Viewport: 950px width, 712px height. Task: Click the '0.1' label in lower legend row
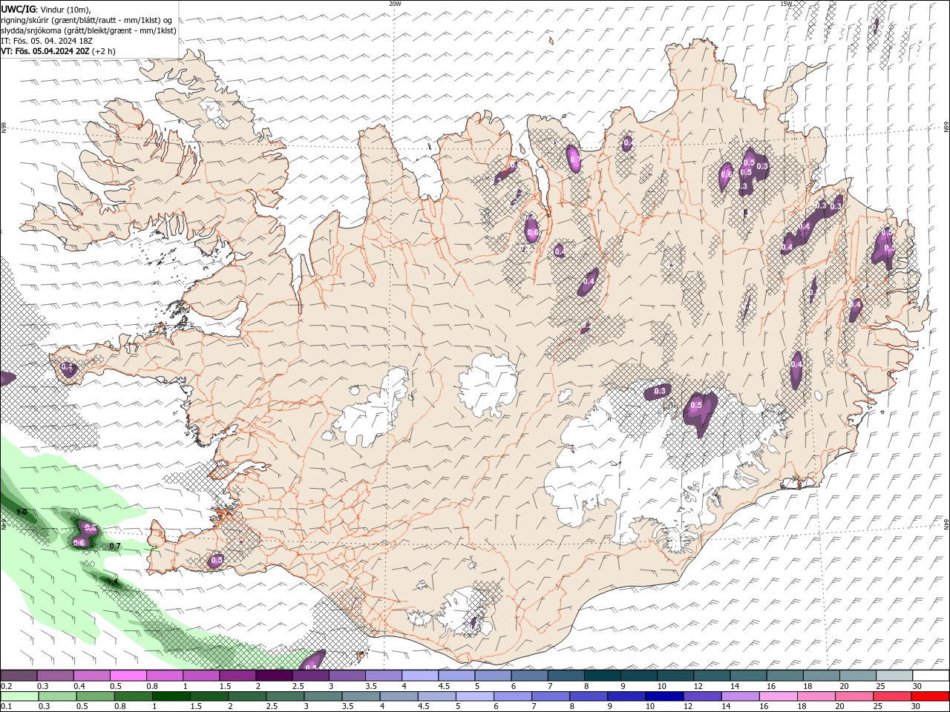click(6, 707)
